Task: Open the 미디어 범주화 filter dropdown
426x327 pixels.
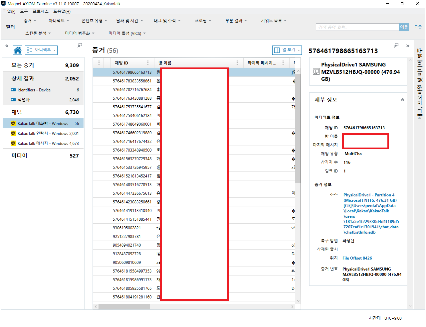Action: 80,33
